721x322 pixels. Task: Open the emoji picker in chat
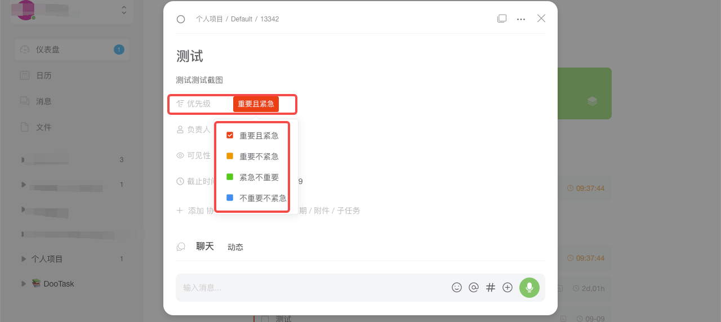457,288
